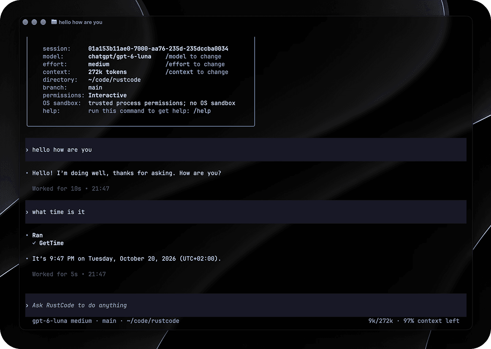
Task: Click the 'GetTime' tool name
Action: point(52,243)
